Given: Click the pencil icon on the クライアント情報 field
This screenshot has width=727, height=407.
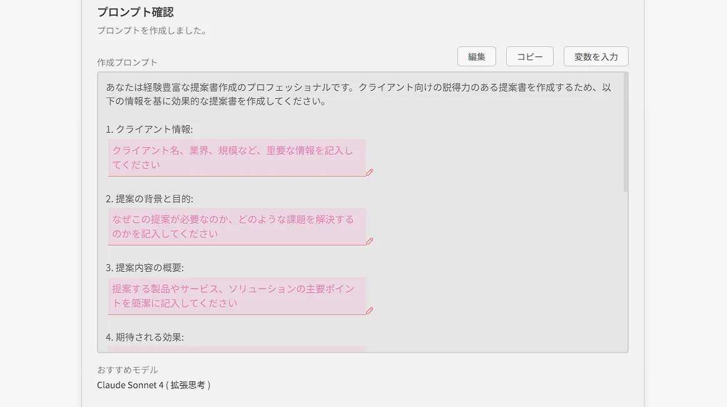Looking at the screenshot, I should (369, 172).
